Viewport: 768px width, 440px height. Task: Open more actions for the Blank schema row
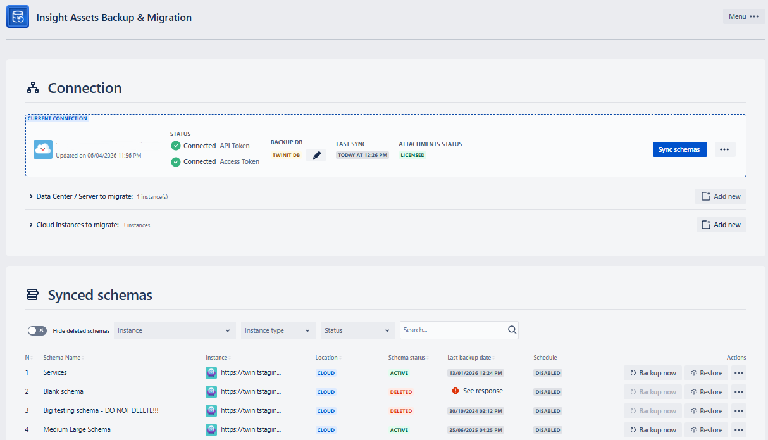point(739,392)
